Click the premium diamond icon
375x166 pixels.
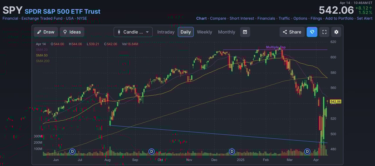[312, 32]
